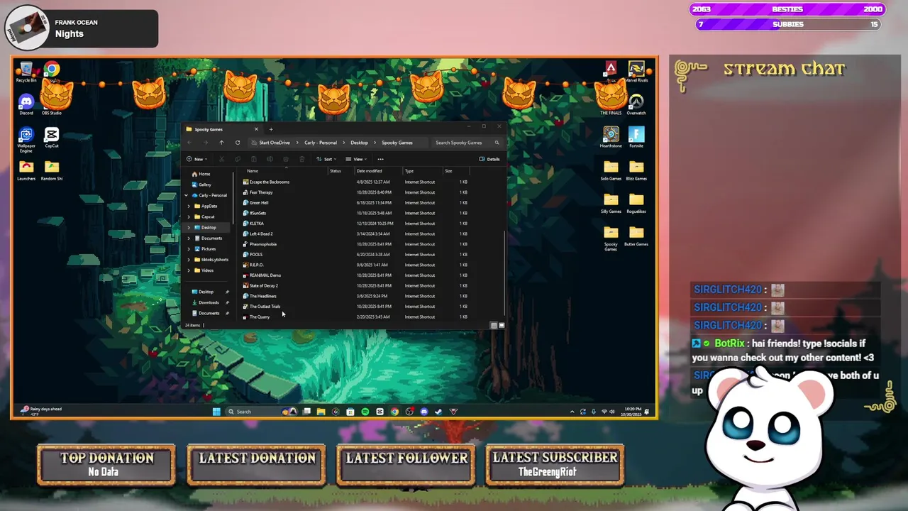This screenshot has height=511, width=908.
Task: Open the Launchers desktop folder
Action: [26, 170]
